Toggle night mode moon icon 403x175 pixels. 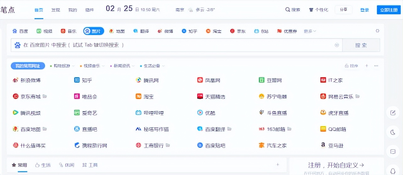393,132
